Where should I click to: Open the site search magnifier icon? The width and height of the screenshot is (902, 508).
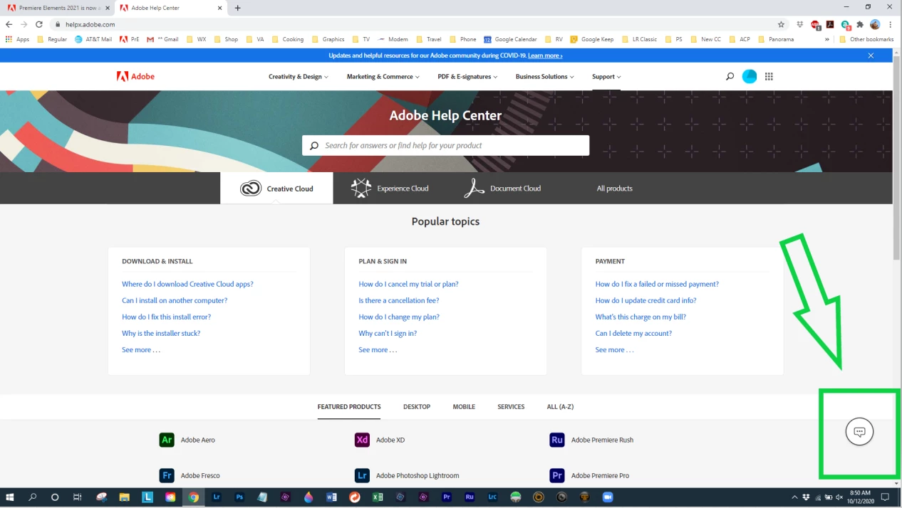click(x=730, y=76)
